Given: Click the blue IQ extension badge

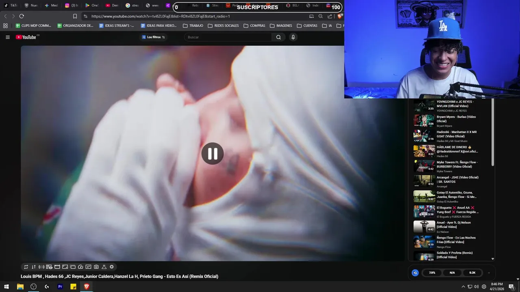Looking at the screenshot, I should 415,273.
